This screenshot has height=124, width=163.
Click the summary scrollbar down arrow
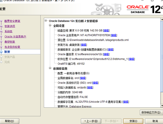(x=162, y=106)
